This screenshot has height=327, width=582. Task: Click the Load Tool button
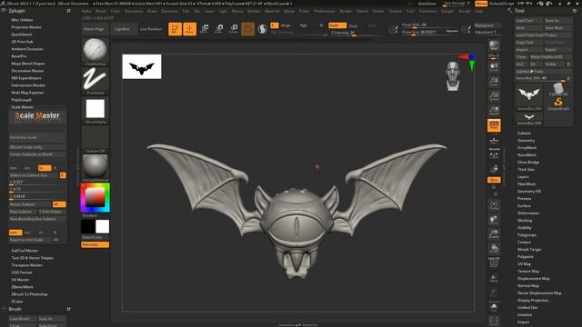(x=529, y=20)
